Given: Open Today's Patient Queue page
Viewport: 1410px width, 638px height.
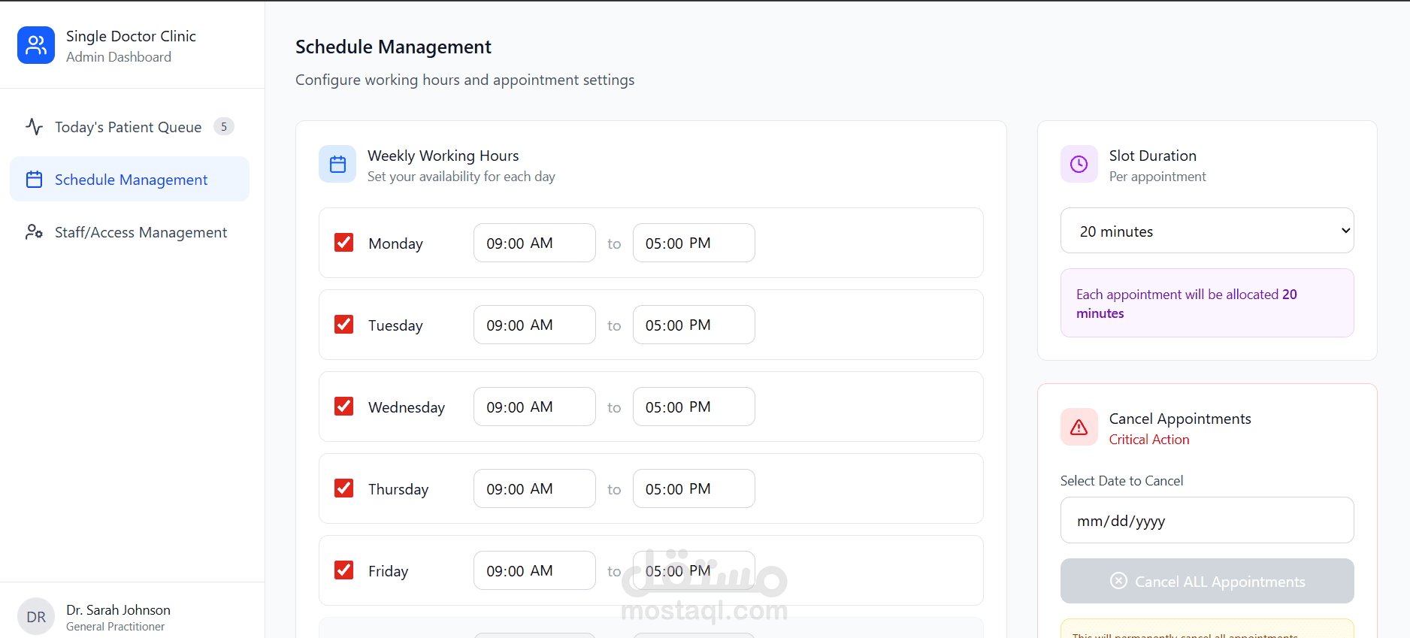Looking at the screenshot, I should tap(128, 127).
